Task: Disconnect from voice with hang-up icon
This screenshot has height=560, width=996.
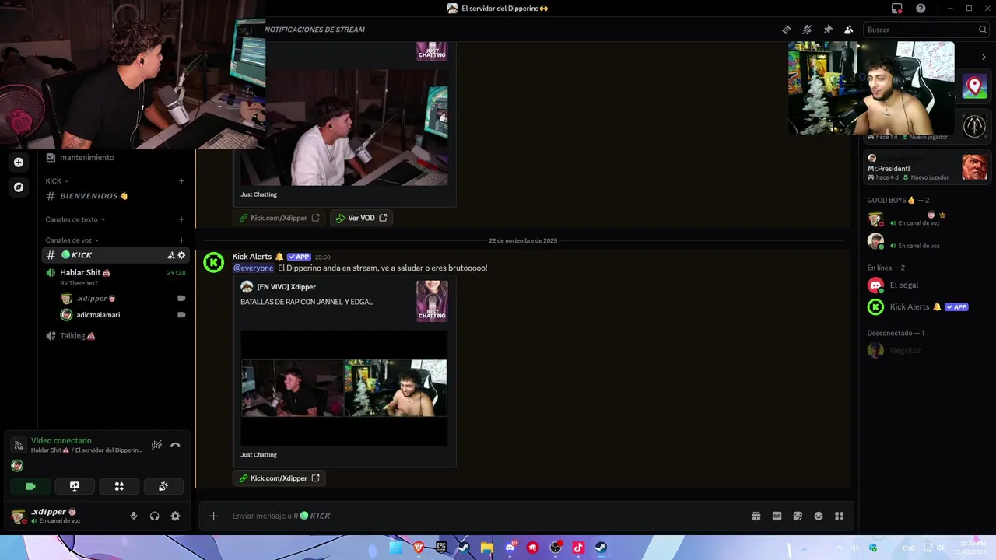Action: (x=175, y=445)
